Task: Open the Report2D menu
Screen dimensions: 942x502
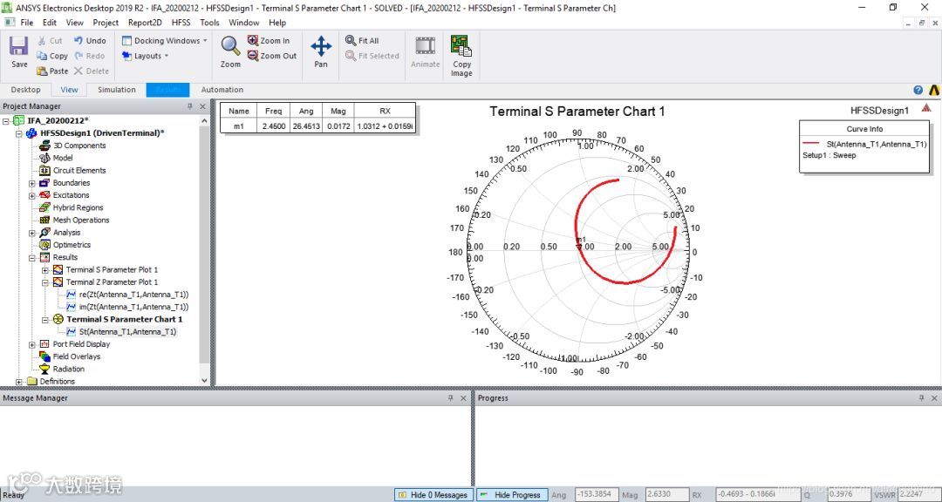Action: point(145,23)
